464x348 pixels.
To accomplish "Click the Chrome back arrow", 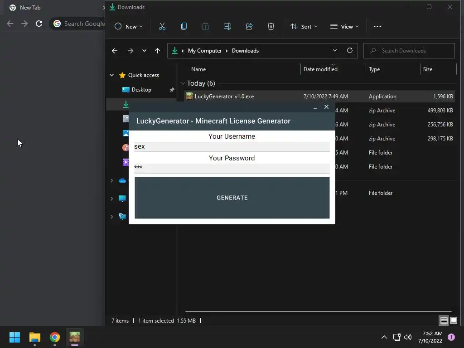I will click(x=10, y=24).
